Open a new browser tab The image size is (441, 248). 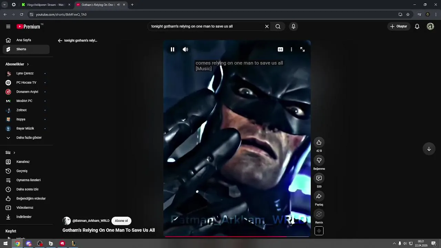click(x=132, y=5)
